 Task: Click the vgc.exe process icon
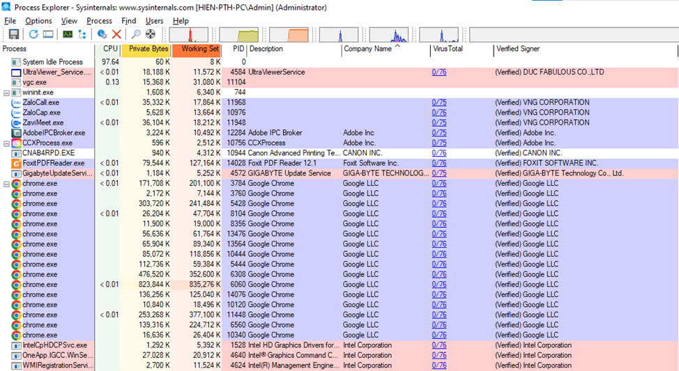coord(16,82)
